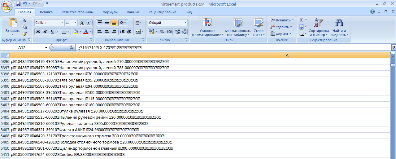Open Найти и выделить menu
Image resolution: width=396 pixels, height=159 pixels.
339,27
